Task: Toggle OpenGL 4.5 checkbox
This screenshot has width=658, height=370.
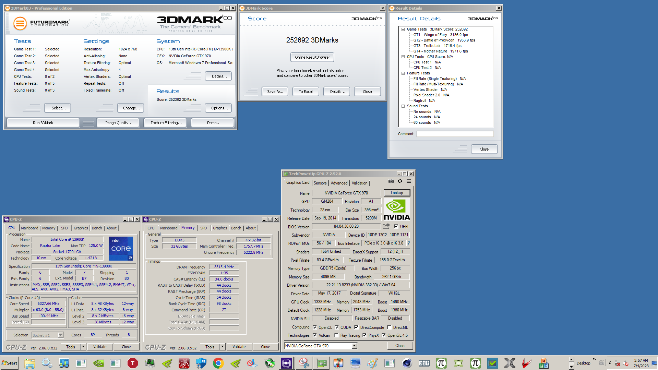Action: (x=384, y=335)
